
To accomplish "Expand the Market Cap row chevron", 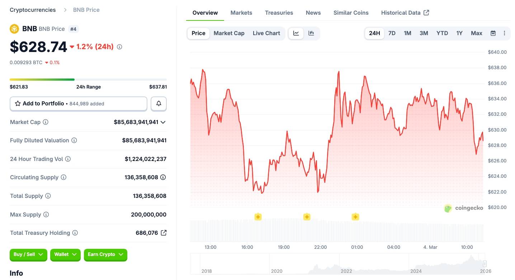I will [163, 122].
